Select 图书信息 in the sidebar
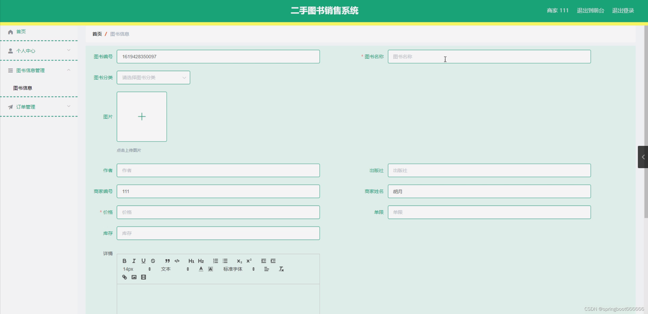Screen dimensions: 648x314 (23, 88)
